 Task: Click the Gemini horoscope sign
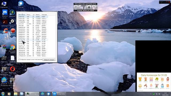151,80
